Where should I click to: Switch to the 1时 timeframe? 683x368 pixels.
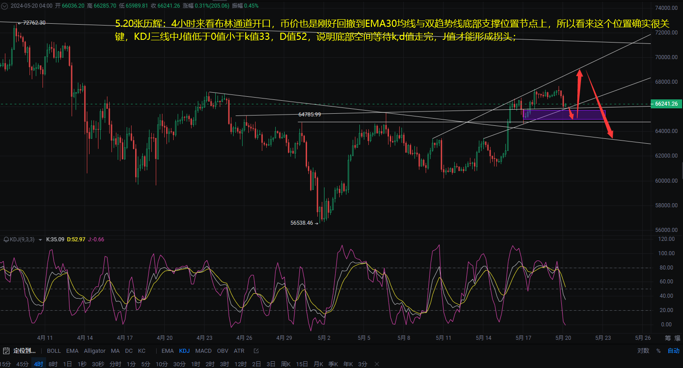(x=196, y=364)
